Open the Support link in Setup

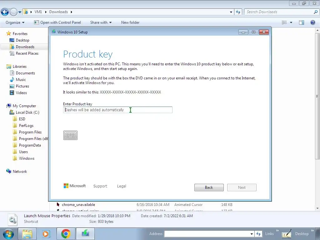click(100, 186)
